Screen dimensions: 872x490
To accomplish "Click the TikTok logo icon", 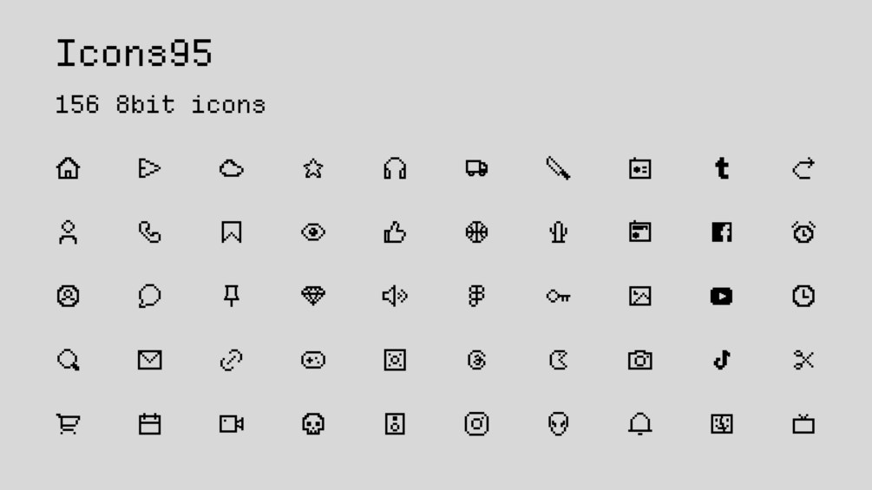I will pyautogui.click(x=722, y=360).
